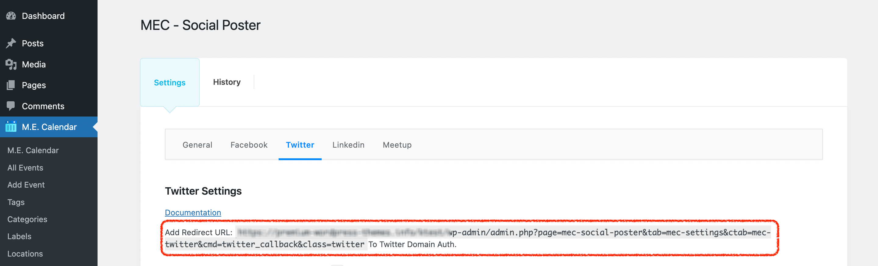Click the M.E. Calendar calendar icon
878x266 pixels.
click(11, 127)
